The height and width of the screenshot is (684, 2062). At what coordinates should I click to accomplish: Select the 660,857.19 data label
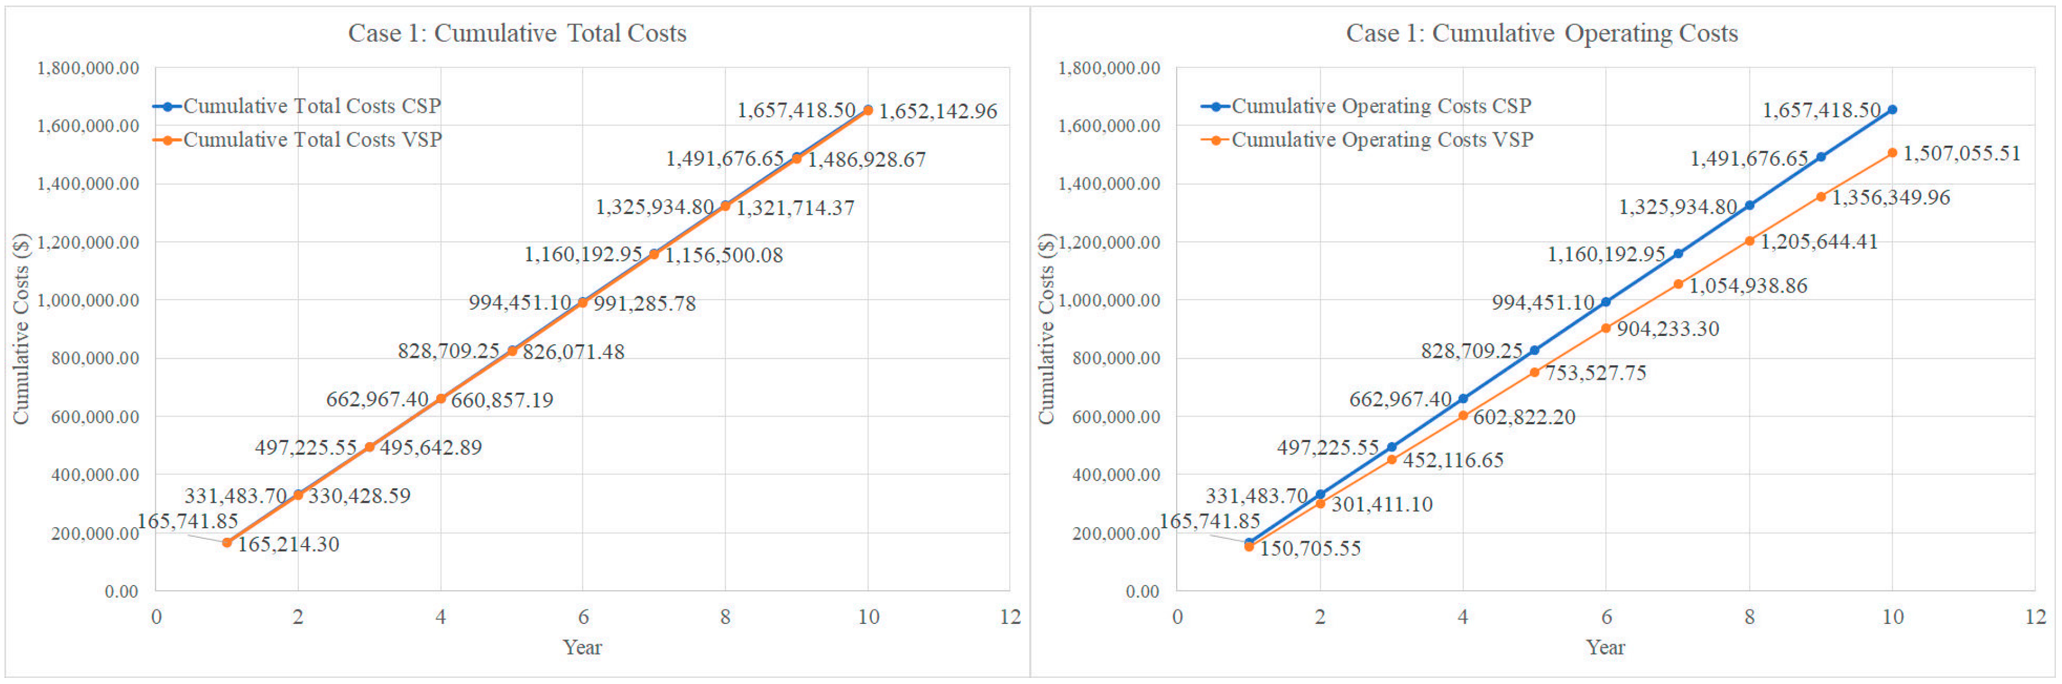502,400
